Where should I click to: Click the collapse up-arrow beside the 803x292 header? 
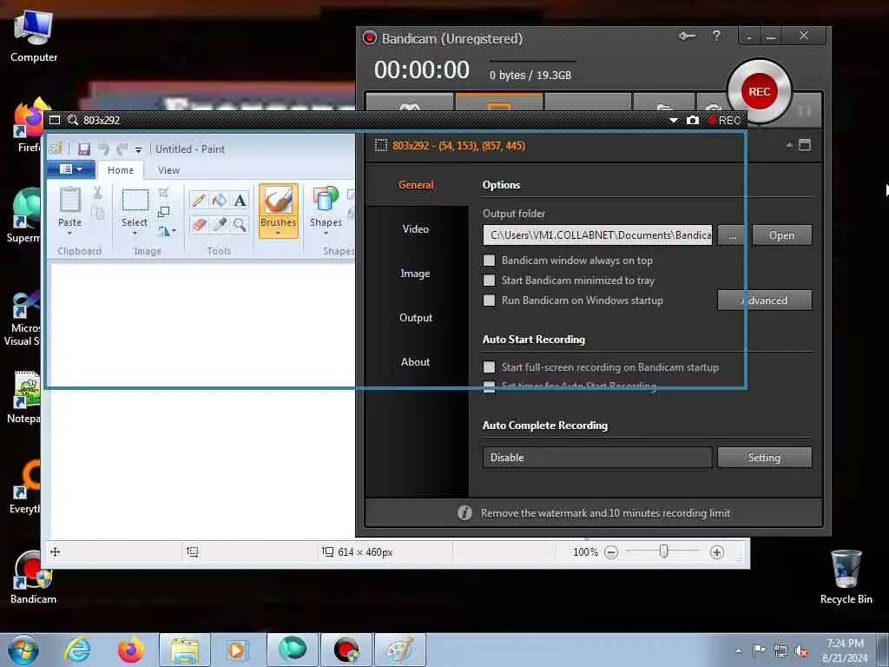(789, 145)
